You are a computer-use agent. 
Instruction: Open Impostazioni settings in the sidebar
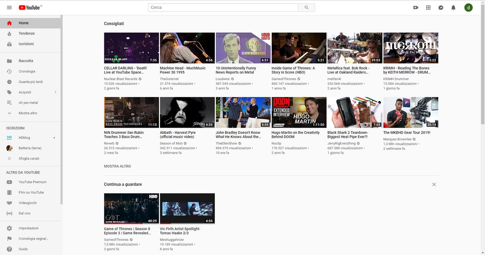[x=29, y=228]
